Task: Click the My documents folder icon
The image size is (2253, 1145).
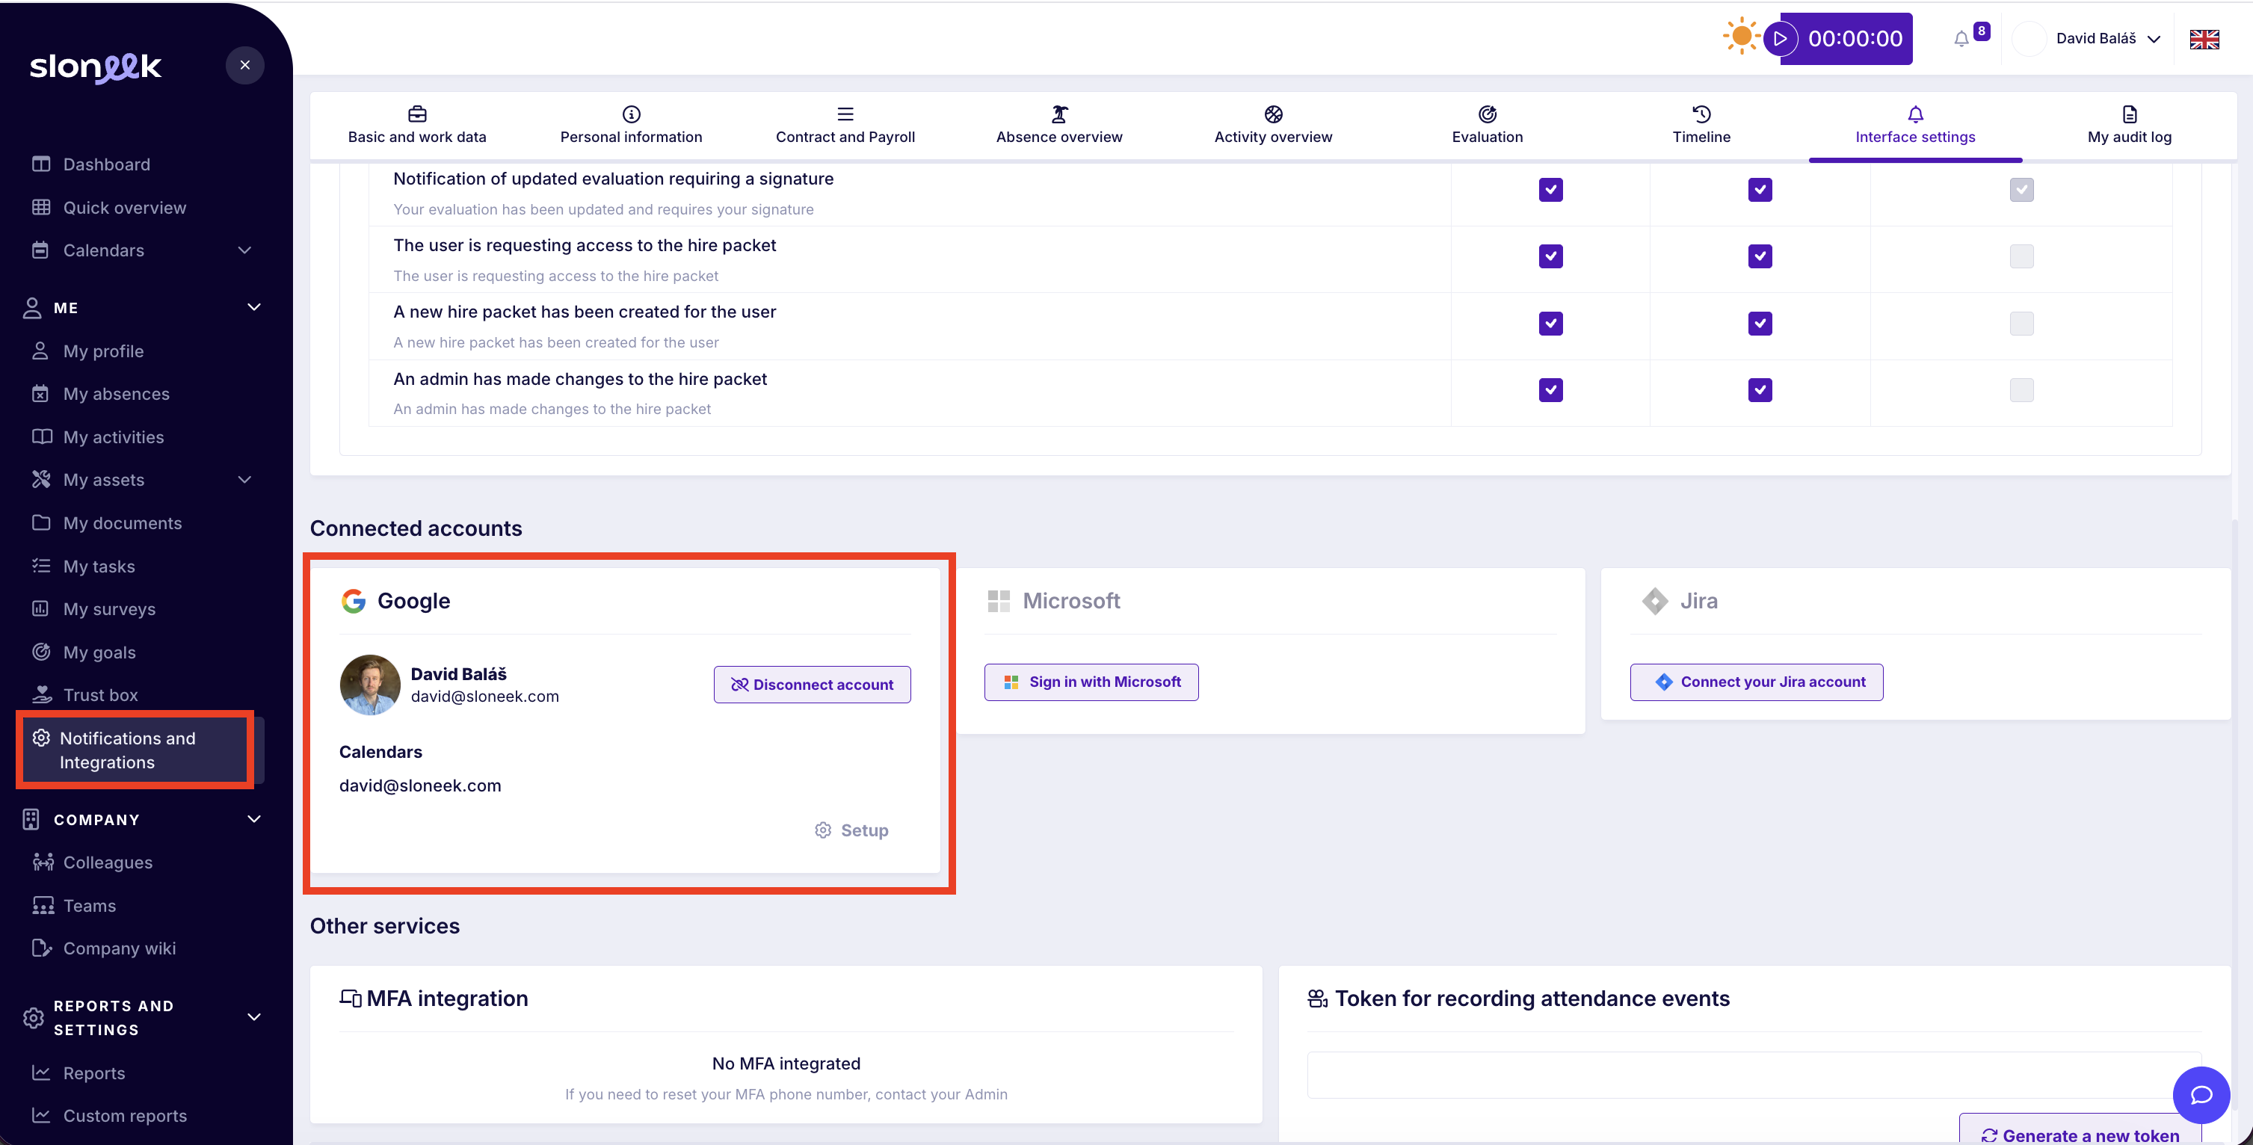Action: (x=41, y=522)
